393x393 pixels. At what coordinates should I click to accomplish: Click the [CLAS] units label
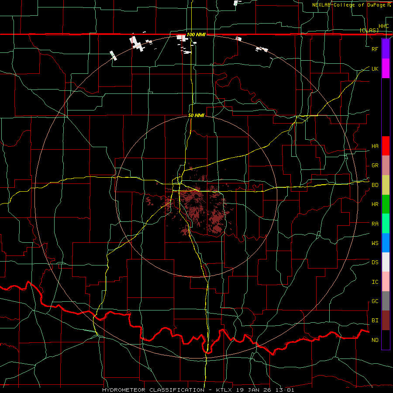click(369, 30)
